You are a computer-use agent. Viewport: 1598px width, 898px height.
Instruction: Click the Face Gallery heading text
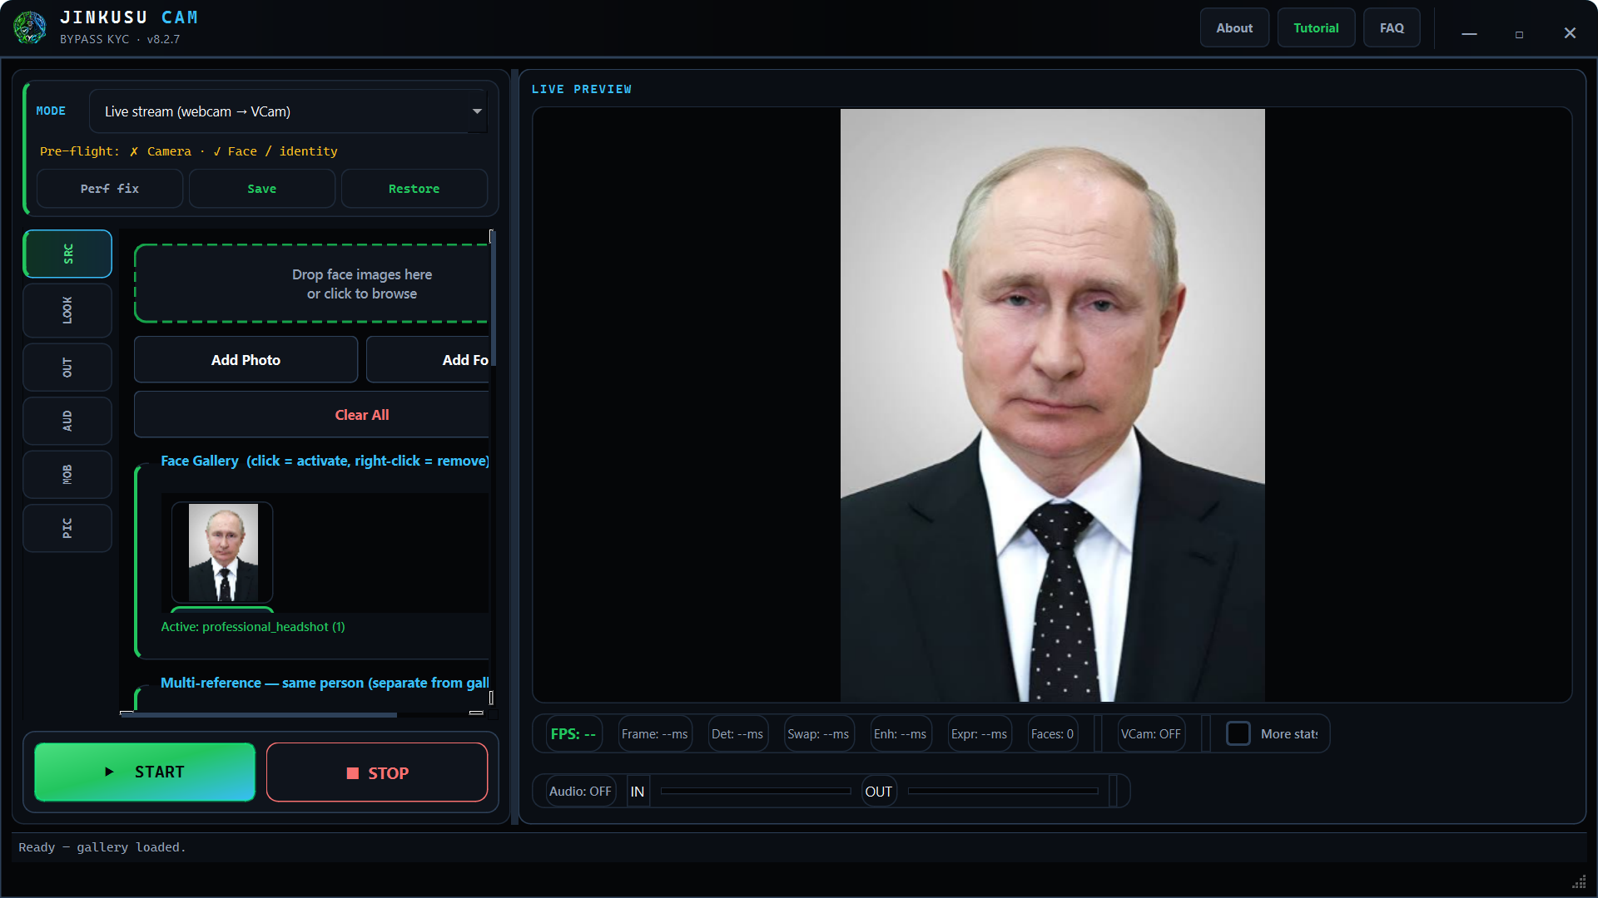click(x=325, y=461)
